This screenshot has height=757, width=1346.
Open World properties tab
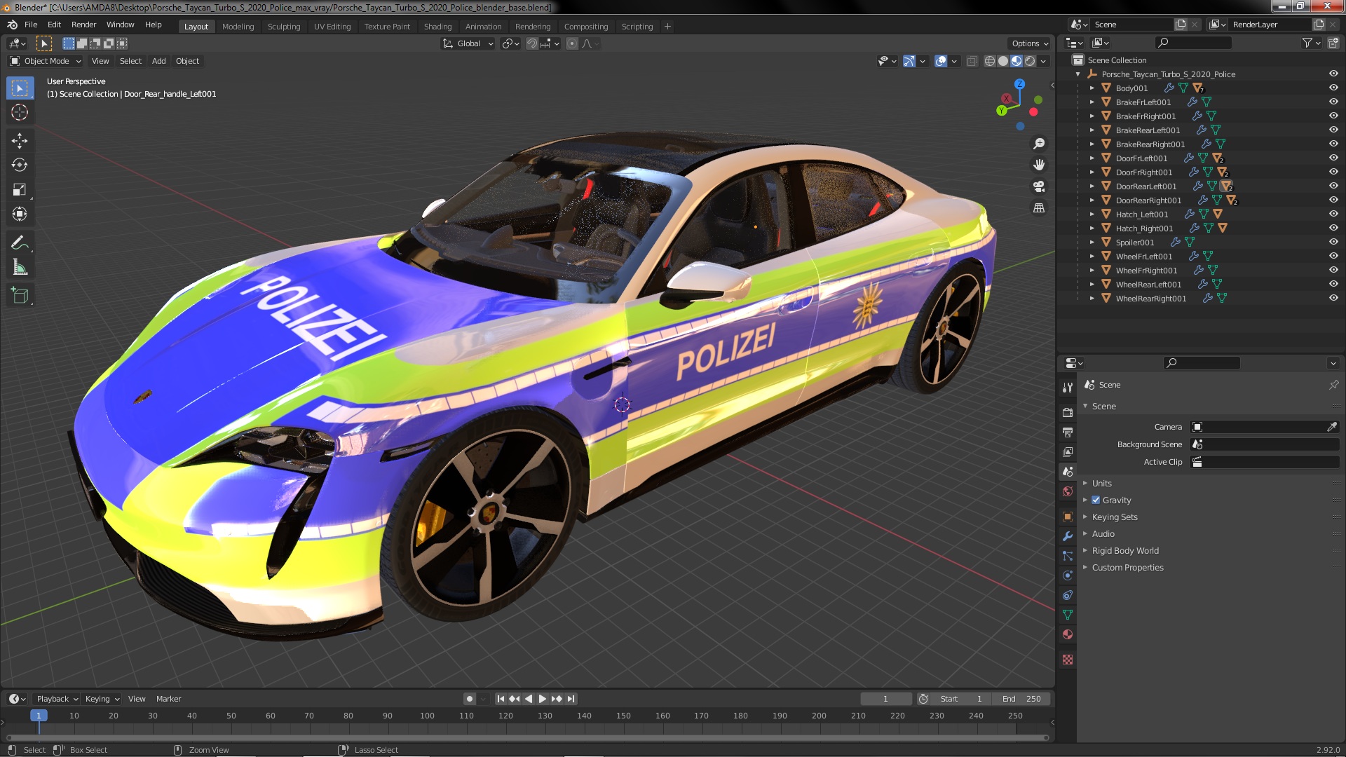point(1068,491)
